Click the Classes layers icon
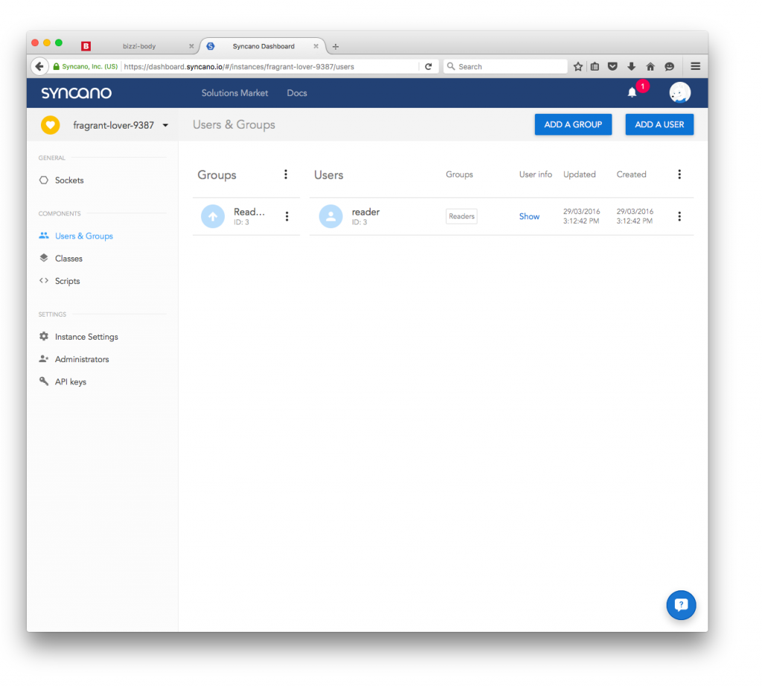This screenshot has width=762, height=687. coord(44,258)
